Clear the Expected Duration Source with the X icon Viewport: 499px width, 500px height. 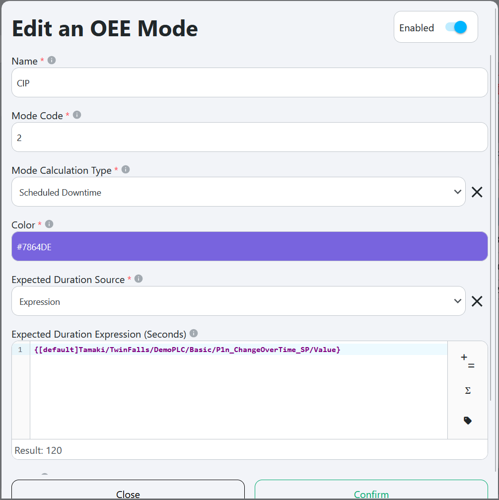pyautogui.click(x=477, y=301)
